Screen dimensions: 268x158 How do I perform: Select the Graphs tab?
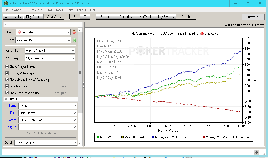tap(186, 17)
